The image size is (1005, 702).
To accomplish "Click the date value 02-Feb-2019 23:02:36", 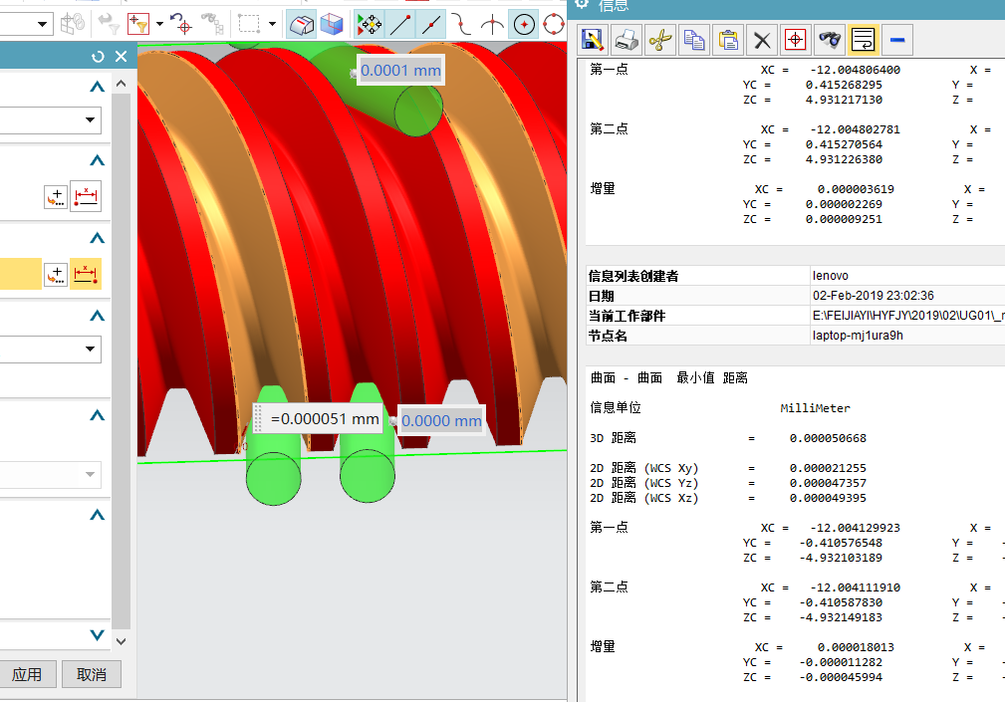I will 873,296.
